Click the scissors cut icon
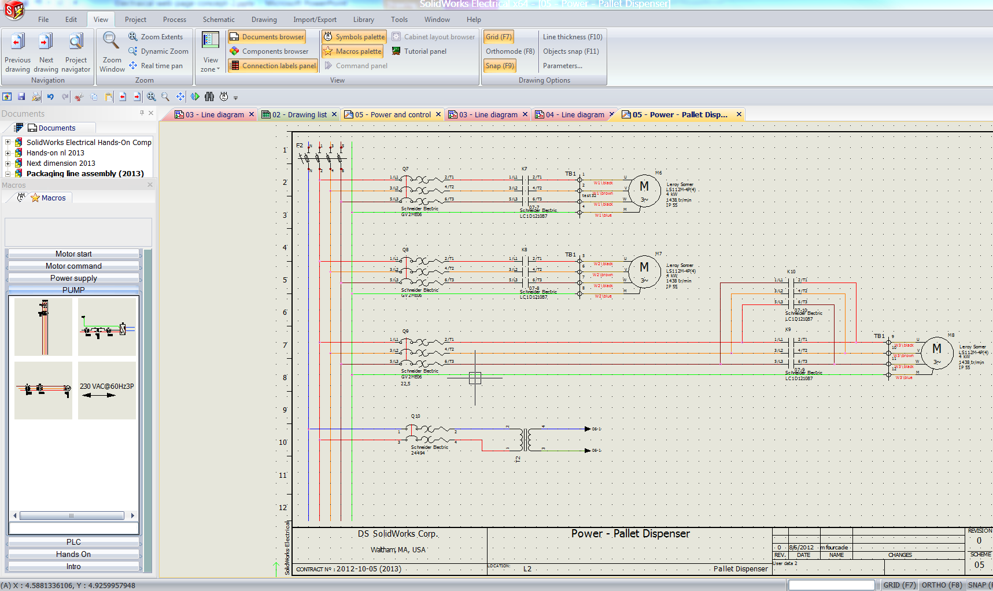Image resolution: width=993 pixels, height=591 pixels. click(x=79, y=96)
